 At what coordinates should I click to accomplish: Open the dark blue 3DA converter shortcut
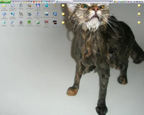click(x=55, y=22)
